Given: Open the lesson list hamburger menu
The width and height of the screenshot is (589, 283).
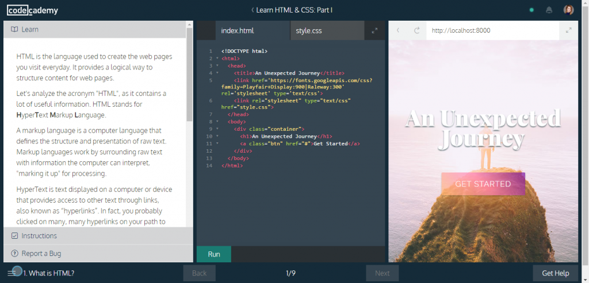Looking at the screenshot, I should 12,273.
